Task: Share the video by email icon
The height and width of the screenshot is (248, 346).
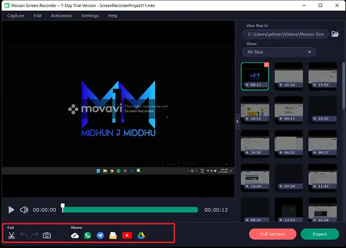Action: [113, 236]
